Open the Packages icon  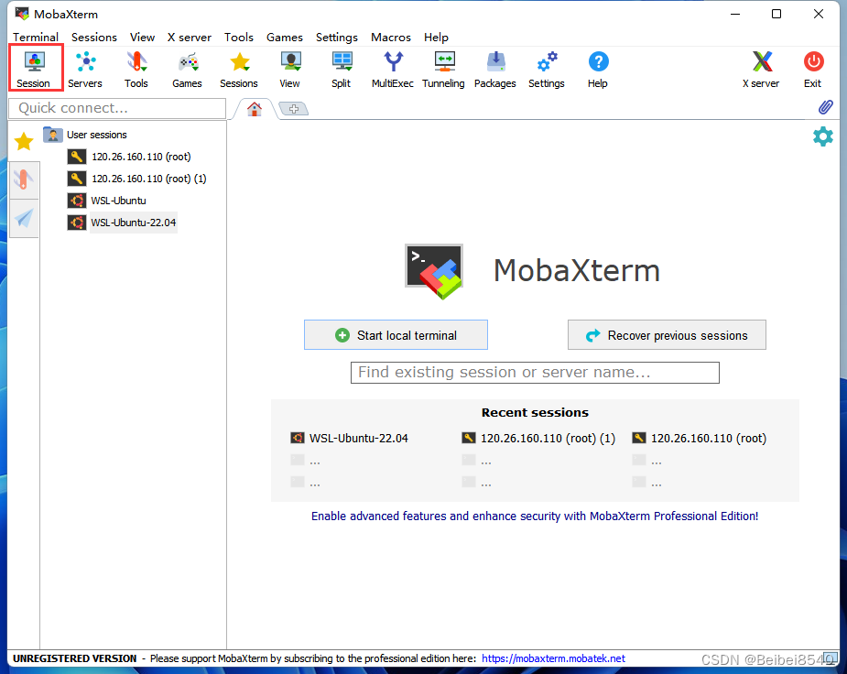[x=494, y=67]
